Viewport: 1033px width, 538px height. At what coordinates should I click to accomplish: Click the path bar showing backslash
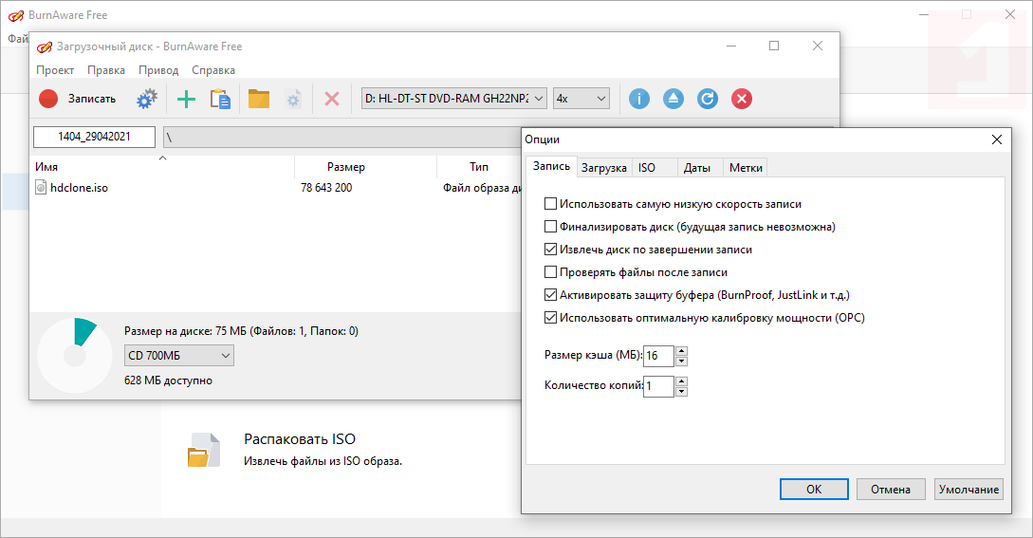341,137
